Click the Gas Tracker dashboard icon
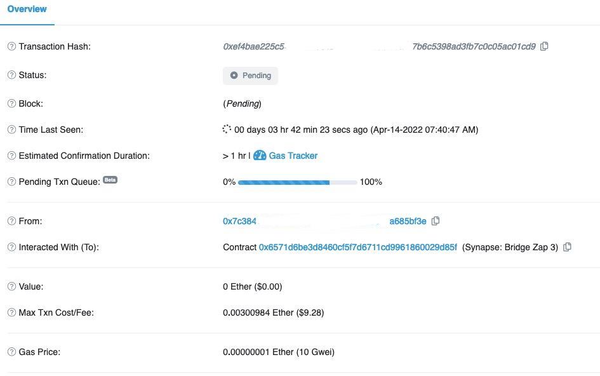 point(261,156)
